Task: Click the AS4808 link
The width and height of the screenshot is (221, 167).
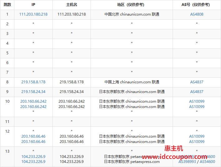Action: 197,14
